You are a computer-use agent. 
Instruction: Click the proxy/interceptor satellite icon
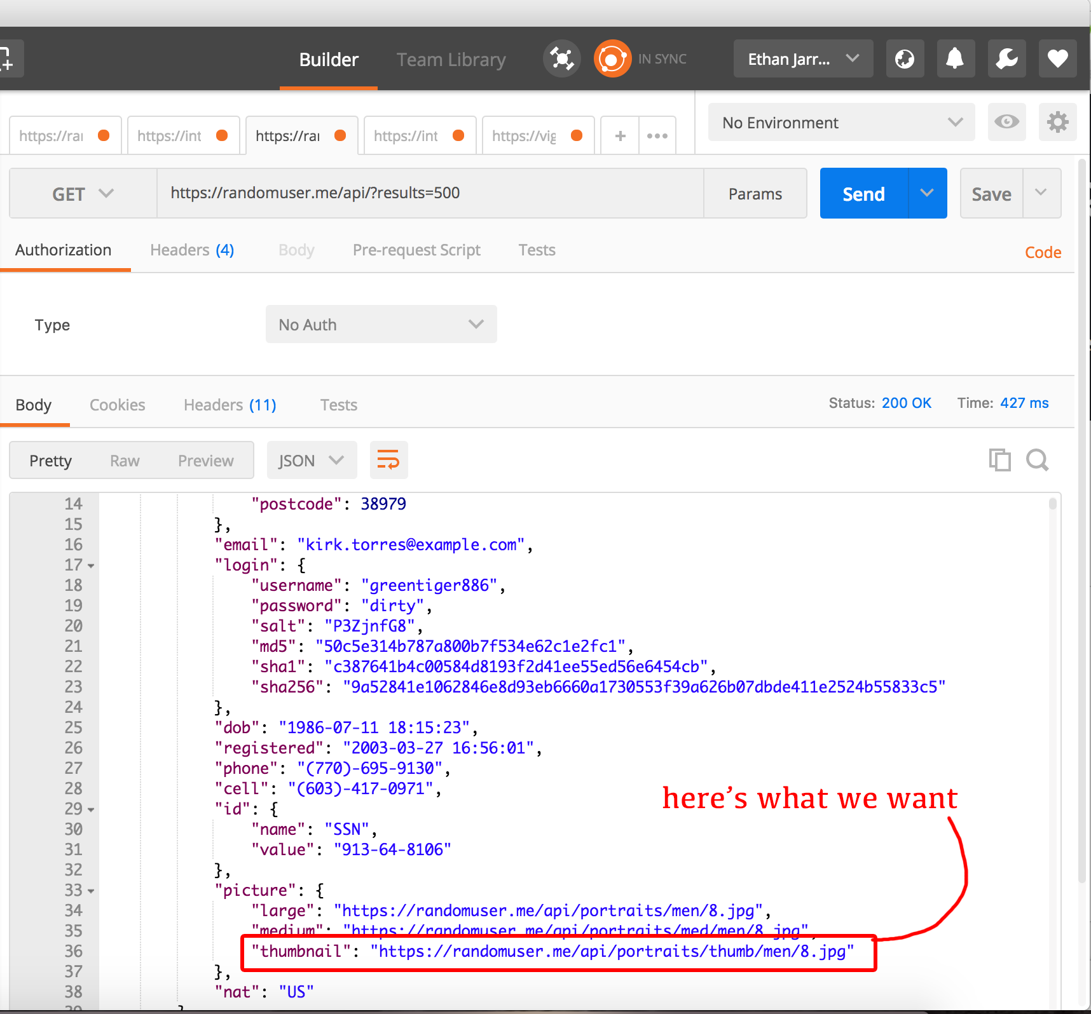tap(562, 59)
